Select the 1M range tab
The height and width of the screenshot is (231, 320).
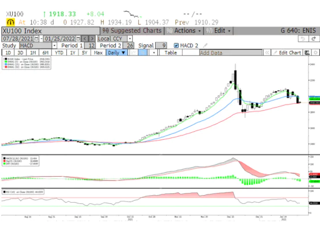click(33, 53)
